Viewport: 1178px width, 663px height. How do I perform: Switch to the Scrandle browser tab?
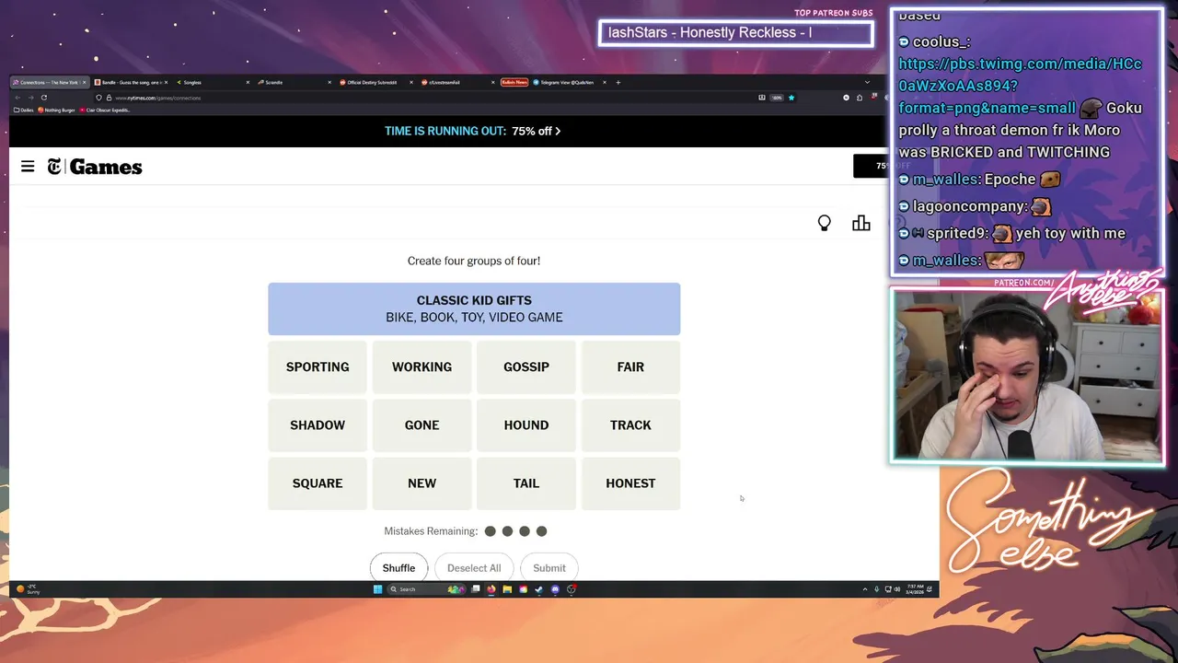(x=293, y=82)
